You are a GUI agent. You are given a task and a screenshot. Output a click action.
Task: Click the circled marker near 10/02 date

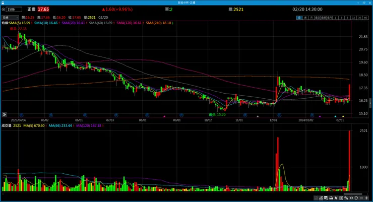(x=211, y=115)
